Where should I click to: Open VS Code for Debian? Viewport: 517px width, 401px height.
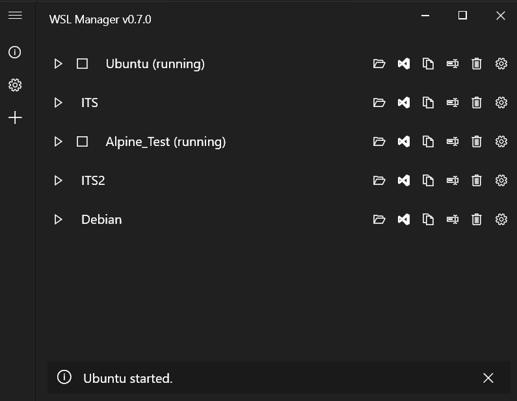(404, 219)
